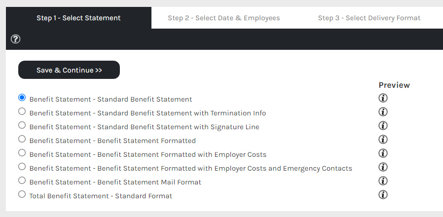
Task: Preview Formatted with Employer Costs info icon
Action: (x=383, y=153)
